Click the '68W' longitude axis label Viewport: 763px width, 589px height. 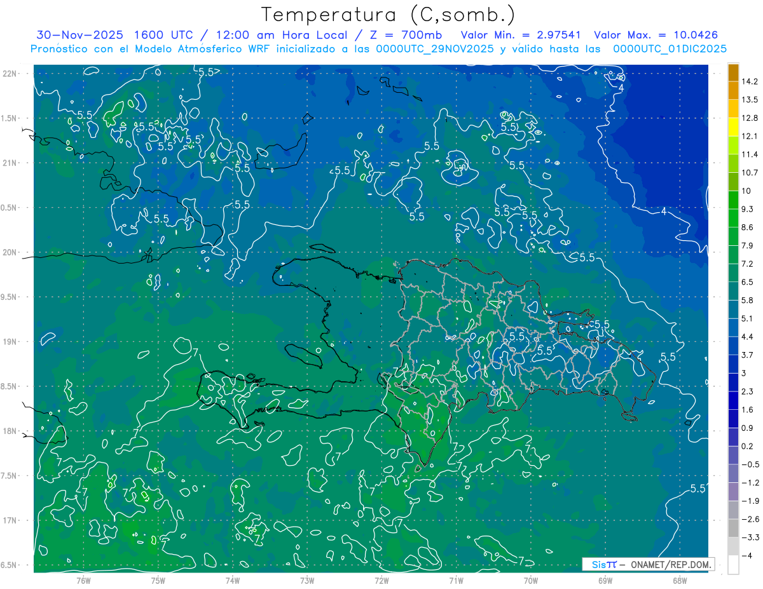pos(679,580)
